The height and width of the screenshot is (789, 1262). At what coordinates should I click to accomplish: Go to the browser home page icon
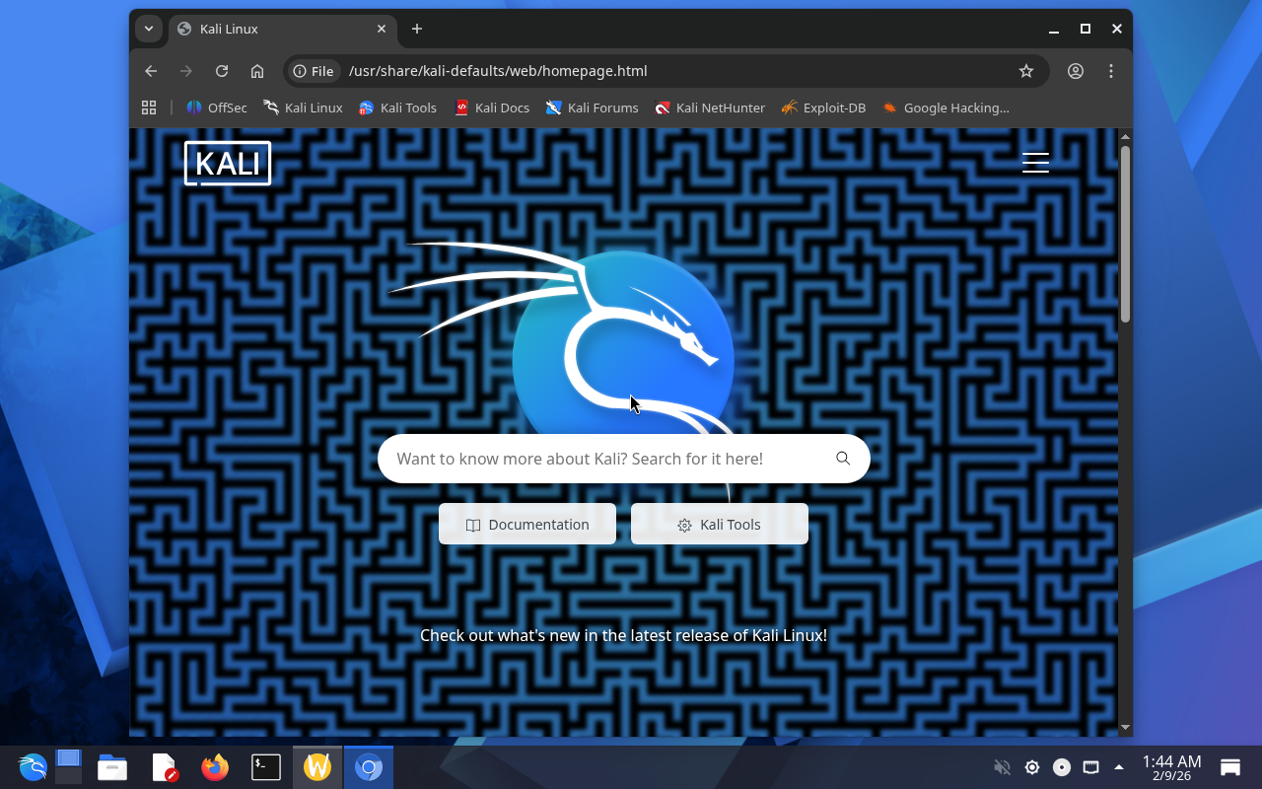click(x=257, y=71)
